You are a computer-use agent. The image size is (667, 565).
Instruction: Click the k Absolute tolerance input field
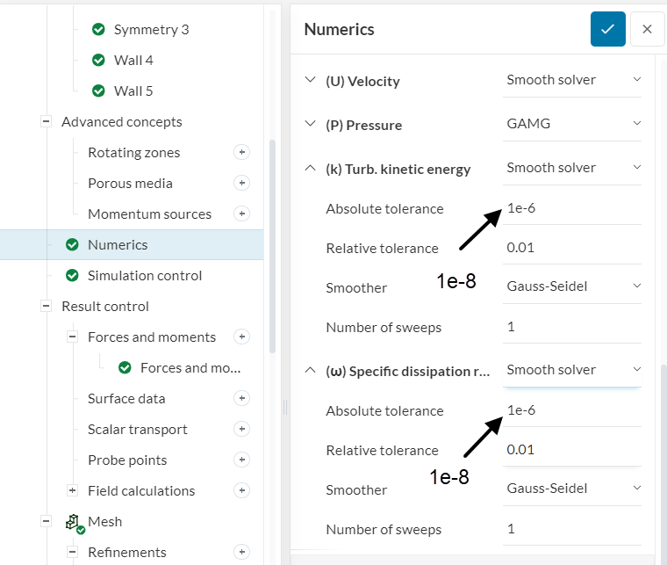(570, 208)
